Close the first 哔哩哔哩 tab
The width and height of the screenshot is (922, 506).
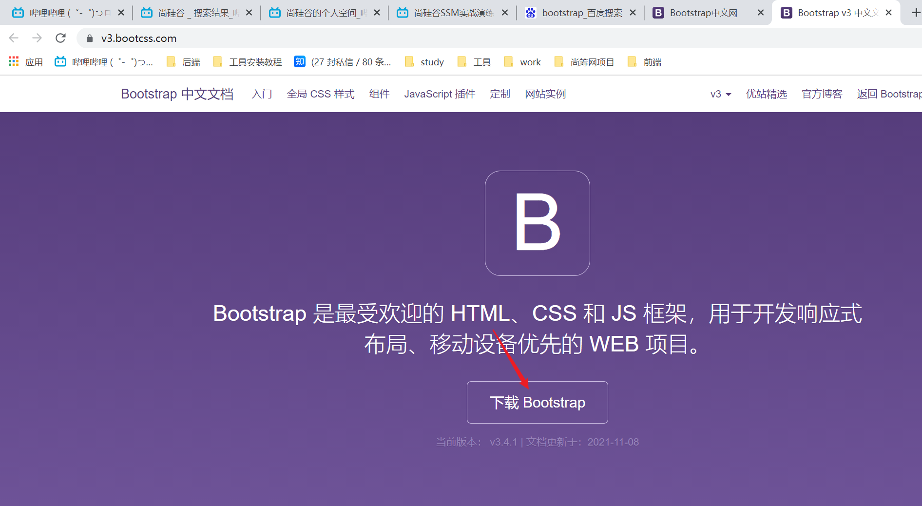(x=121, y=13)
